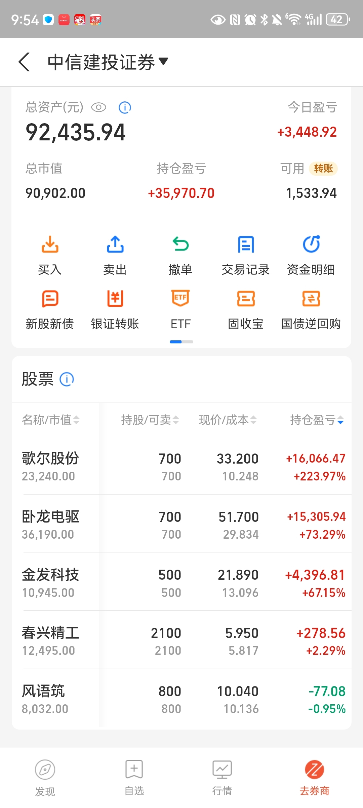The width and height of the screenshot is (363, 808).
Task: Sort by 名称/市值 column
Action: click(50, 420)
